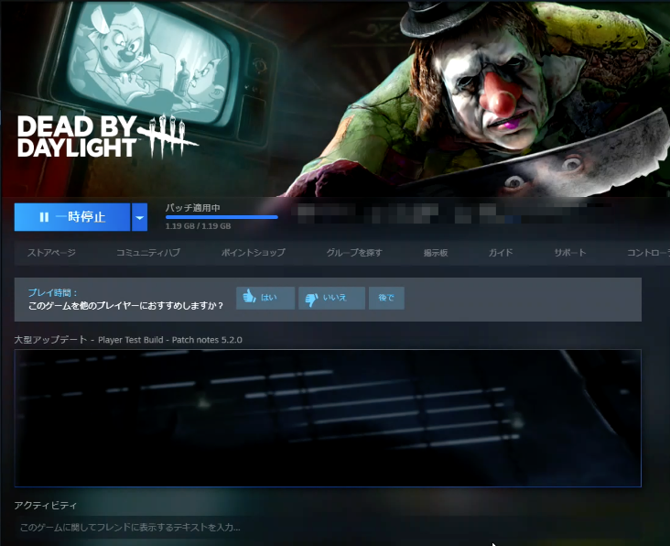Recommend the game with はい button

pyautogui.click(x=265, y=298)
